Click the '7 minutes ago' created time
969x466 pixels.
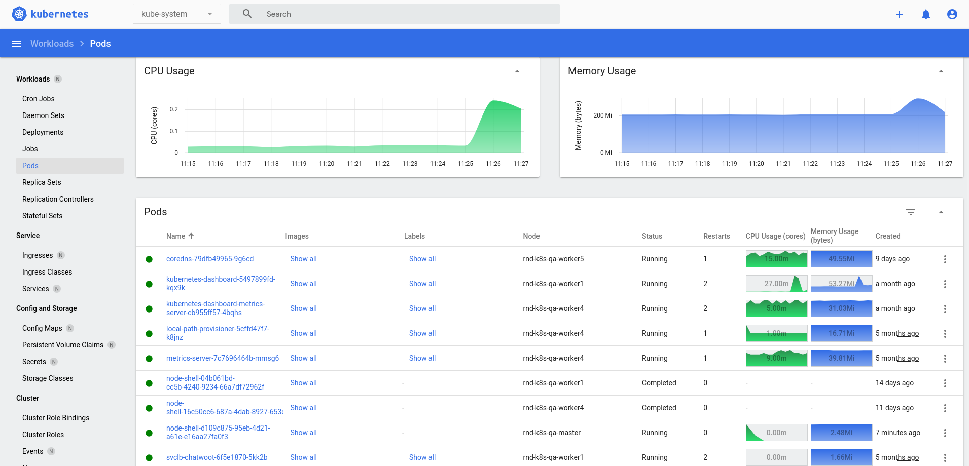tap(898, 433)
